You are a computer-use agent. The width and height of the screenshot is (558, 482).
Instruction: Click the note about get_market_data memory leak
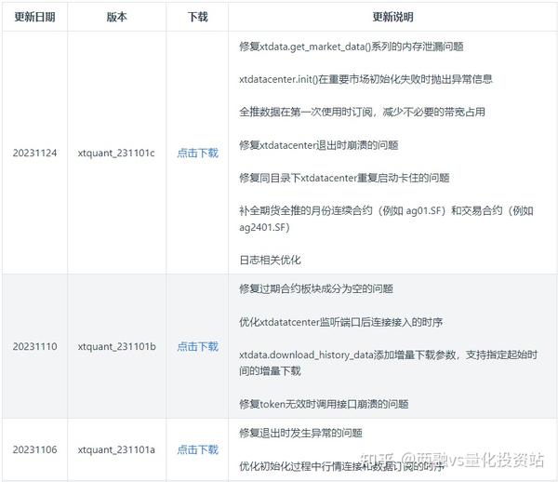[x=352, y=47]
